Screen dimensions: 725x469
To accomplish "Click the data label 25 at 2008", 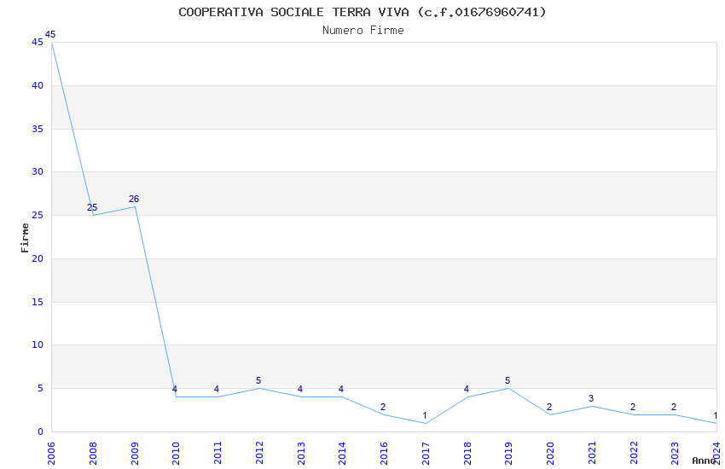I will click(x=92, y=207).
